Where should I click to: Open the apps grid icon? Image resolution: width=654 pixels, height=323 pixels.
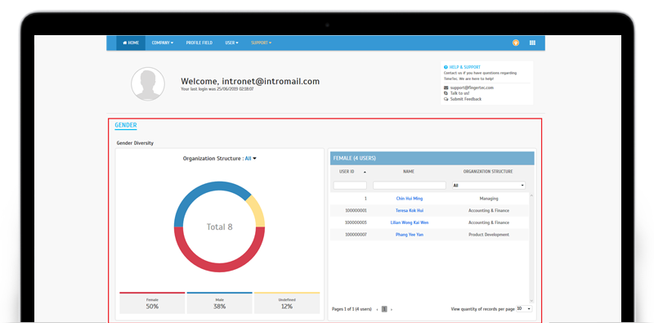tap(532, 43)
